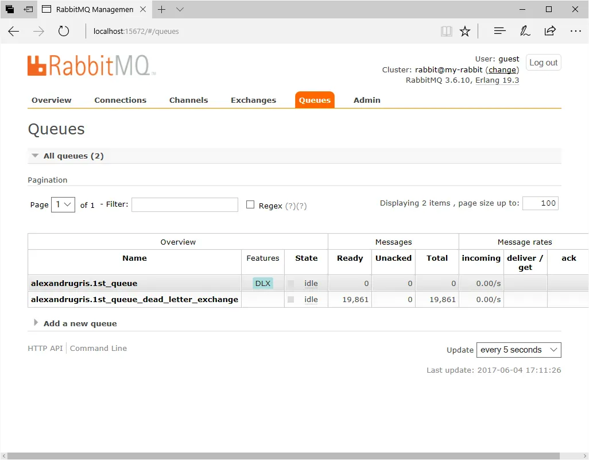Open the Admin tab
Viewport: 589px width, 460px height.
[367, 100]
